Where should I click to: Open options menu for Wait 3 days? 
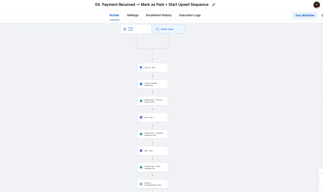[x=165, y=117]
